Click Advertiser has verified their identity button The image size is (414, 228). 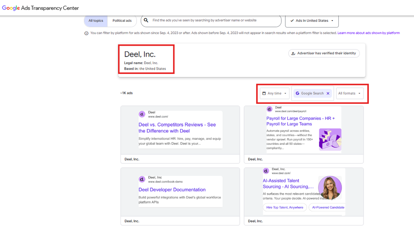tap(324, 53)
